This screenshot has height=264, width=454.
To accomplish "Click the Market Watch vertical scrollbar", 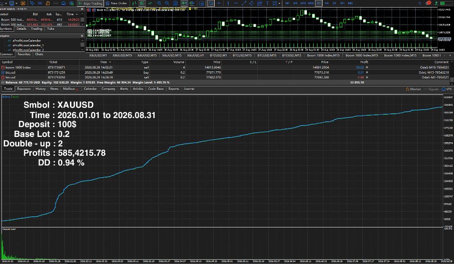I will pyautogui.click(x=82, y=20).
